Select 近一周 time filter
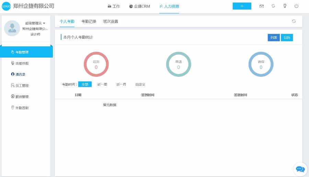The height and width of the screenshot is (177, 309). tap(102, 84)
